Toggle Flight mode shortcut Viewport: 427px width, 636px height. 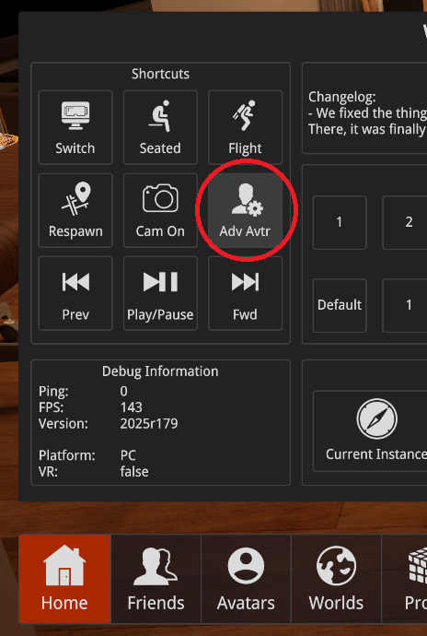[x=245, y=127]
